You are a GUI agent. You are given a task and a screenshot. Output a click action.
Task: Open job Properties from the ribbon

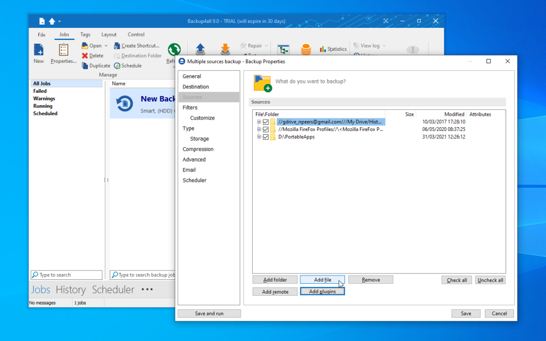click(x=63, y=51)
